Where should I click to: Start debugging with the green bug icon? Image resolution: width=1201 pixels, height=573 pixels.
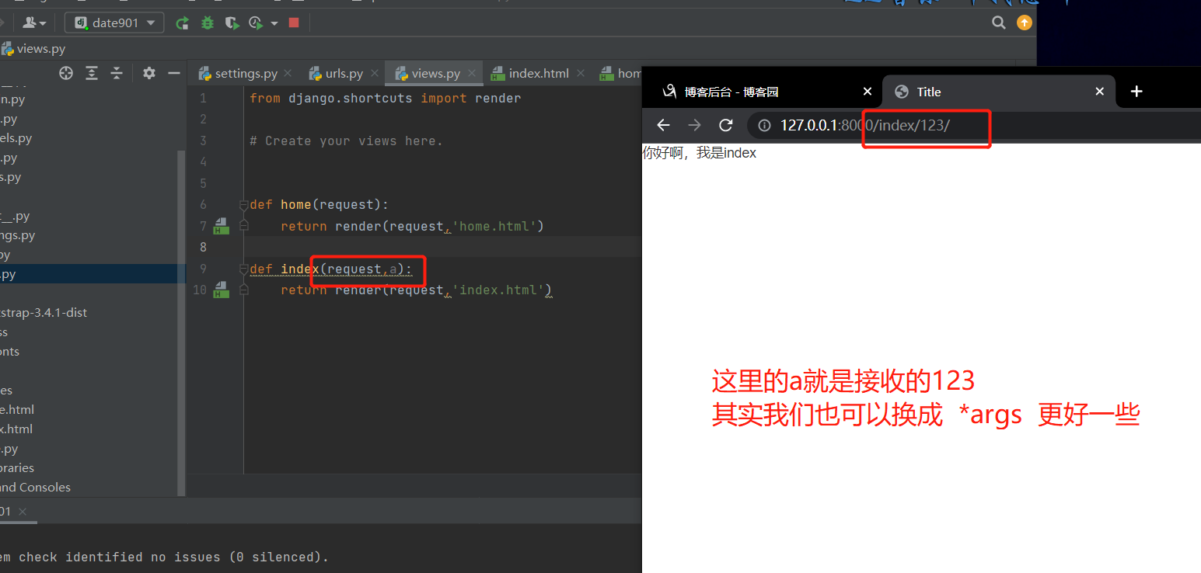click(207, 23)
